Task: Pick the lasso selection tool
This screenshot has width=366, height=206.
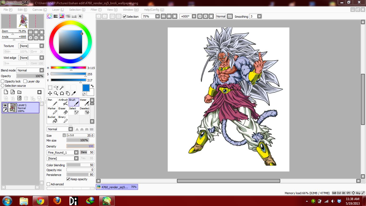Action: (56, 88)
